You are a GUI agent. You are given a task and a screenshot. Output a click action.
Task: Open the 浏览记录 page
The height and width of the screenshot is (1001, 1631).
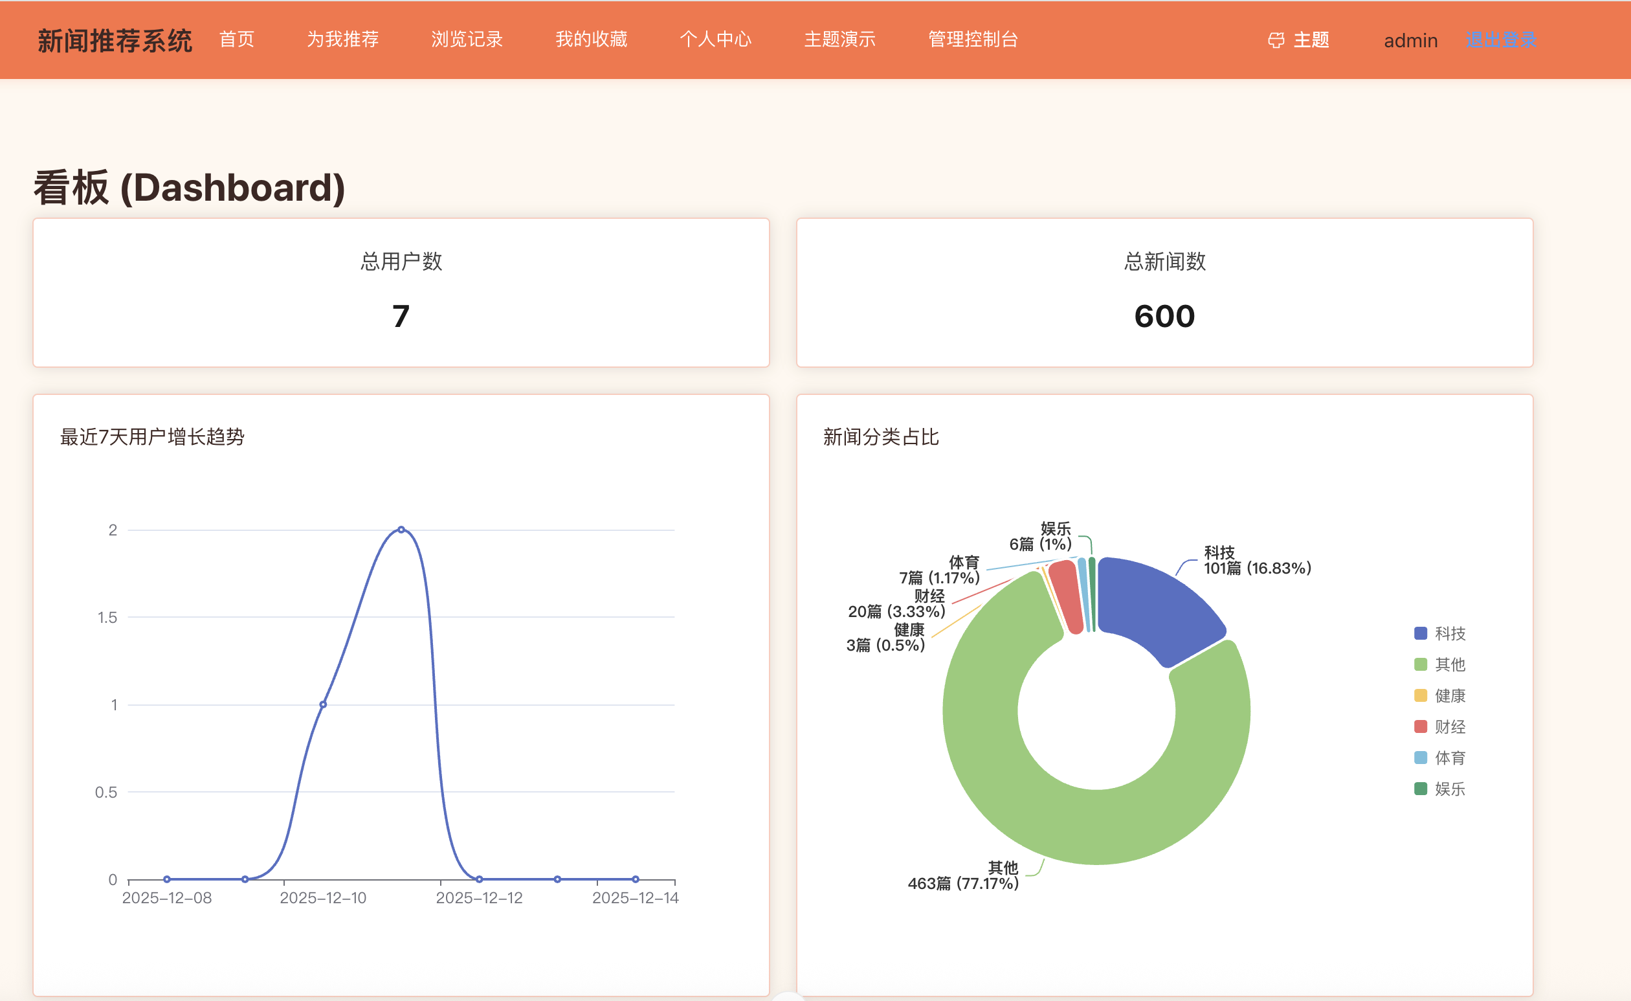tap(467, 39)
